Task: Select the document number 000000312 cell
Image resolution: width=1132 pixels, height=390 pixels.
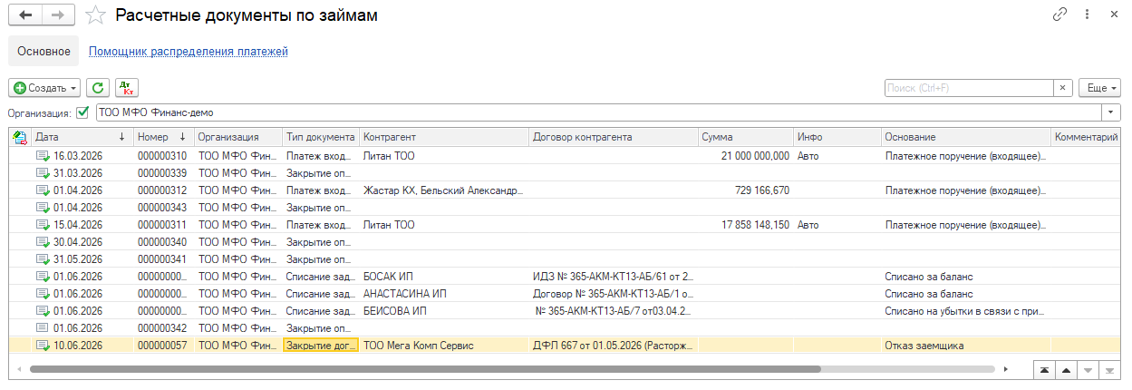Action: click(164, 190)
